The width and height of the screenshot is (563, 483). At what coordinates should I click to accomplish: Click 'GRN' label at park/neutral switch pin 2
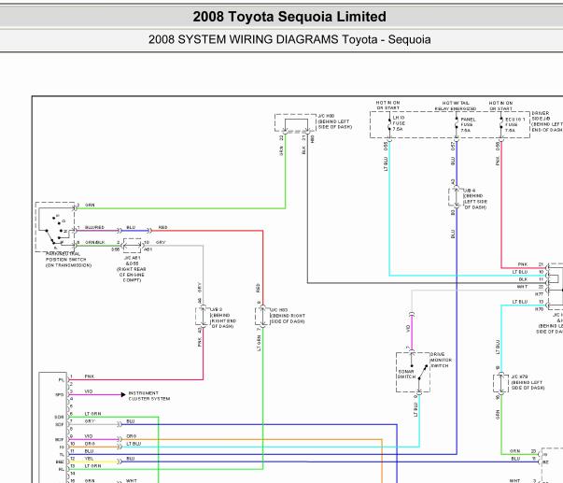click(x=90, y=205)
